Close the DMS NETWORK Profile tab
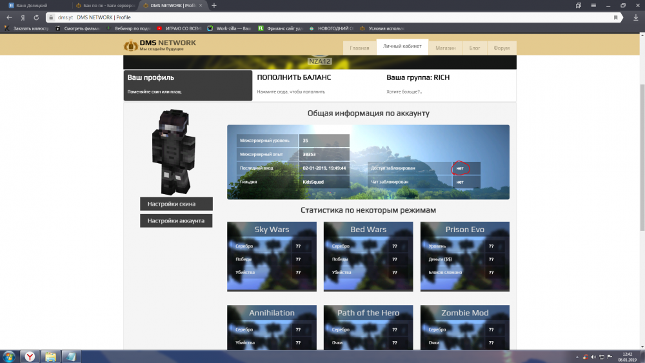This screenshot has width=645, height=363. (201, 5)
